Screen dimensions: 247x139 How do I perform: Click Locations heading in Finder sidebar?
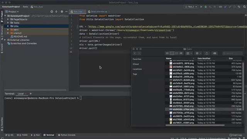click(x=137, y=69)
